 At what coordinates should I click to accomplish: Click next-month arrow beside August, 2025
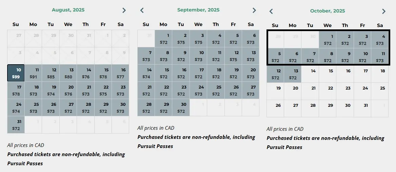tap(124, 10)
